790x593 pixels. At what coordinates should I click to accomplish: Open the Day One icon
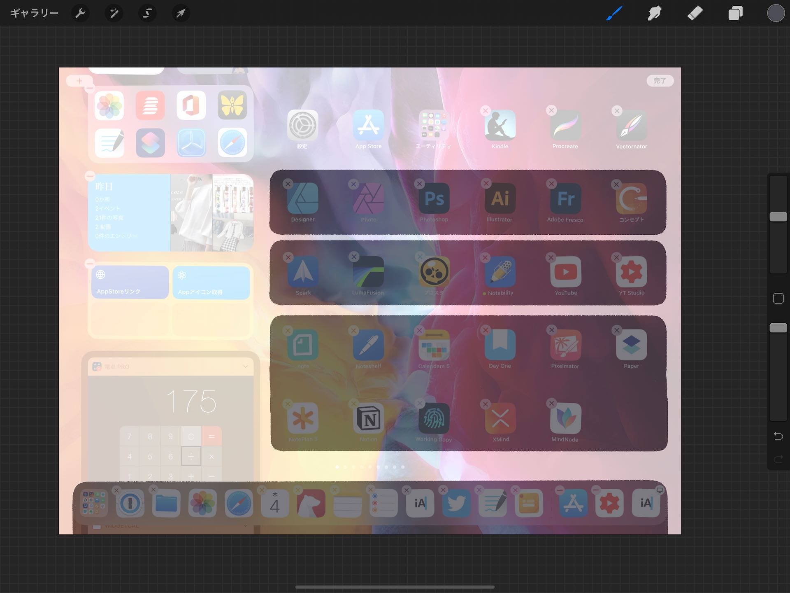(500, 345)
